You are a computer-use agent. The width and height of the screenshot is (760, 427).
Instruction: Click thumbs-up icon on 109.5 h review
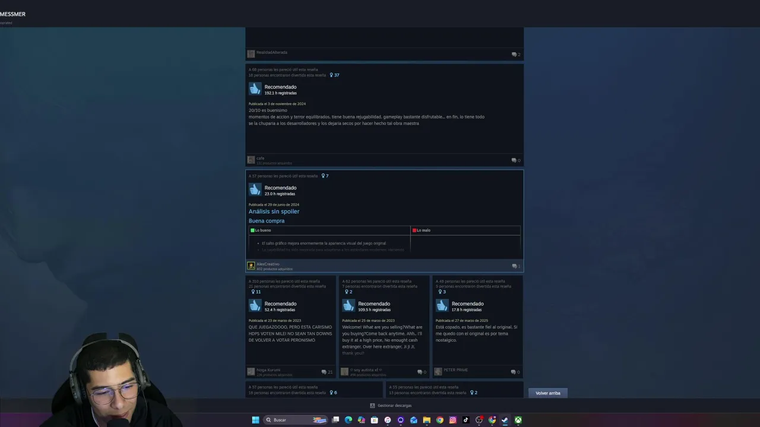[349, 305]
